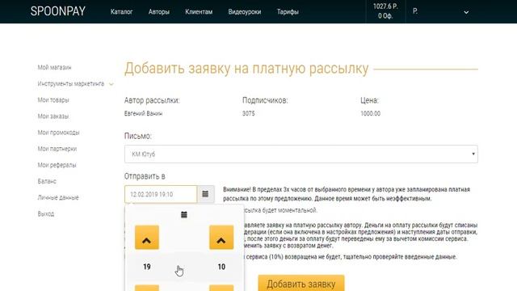517x291 pixels.
Task: Switch to calendar view in time picker
Action: coord(184,215)
